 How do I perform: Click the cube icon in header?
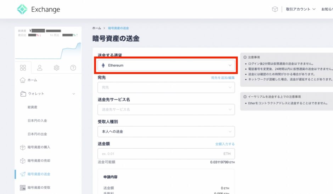pyautogui.click(x=275, y=9)
